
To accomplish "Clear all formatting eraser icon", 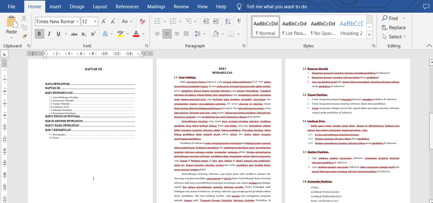I will coord(143,21).
